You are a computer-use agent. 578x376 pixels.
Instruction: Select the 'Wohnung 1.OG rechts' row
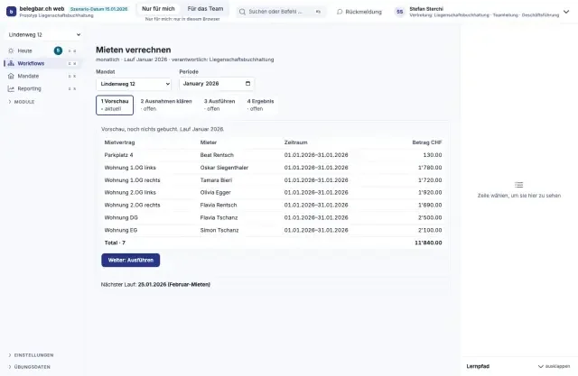click(273, 180)
